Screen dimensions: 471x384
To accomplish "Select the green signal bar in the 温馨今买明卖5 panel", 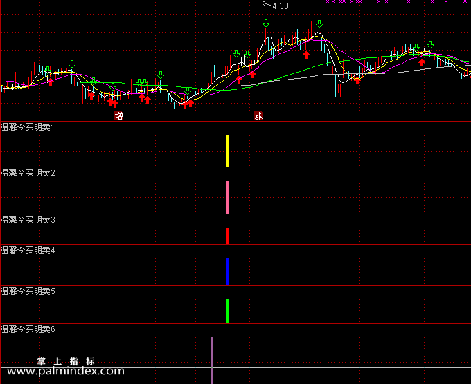I will pos(227,311).
